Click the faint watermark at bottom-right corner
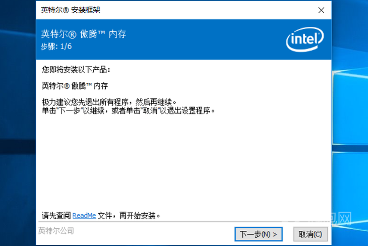Image resolution: width=368 pixels, height=246 pixels. point(329,219)
